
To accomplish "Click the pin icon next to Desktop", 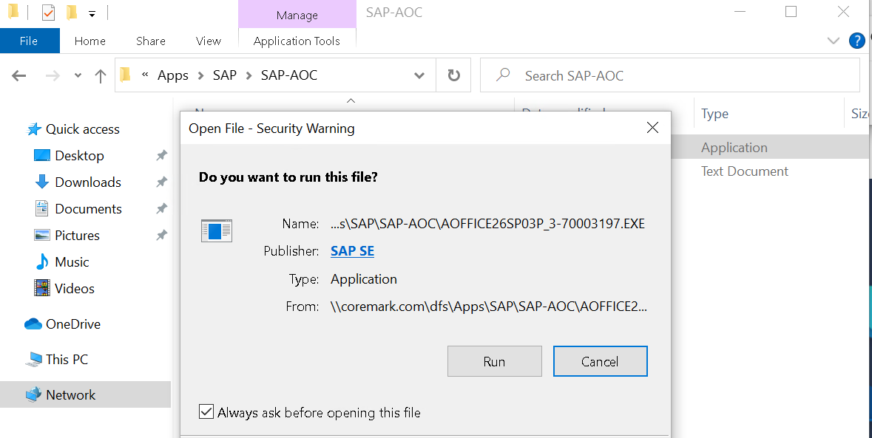I will pyautogui.click(x=161, y=156).
